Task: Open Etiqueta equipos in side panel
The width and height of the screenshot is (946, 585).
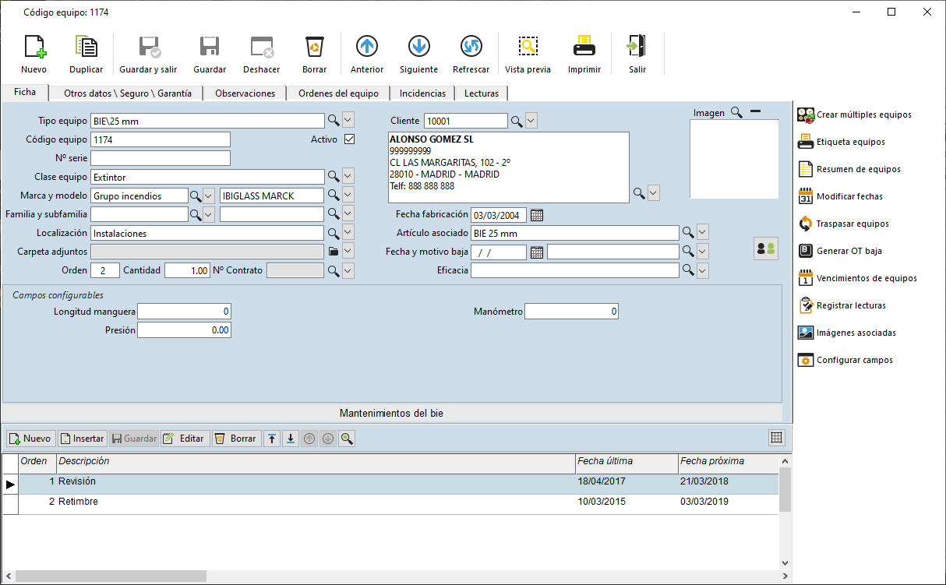Action: pos(842,142)
